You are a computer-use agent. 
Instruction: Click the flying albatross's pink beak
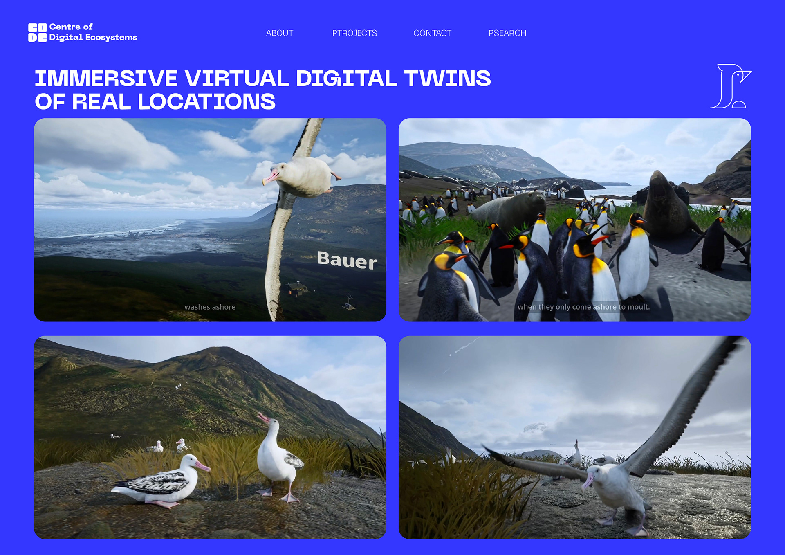(270, 178)
